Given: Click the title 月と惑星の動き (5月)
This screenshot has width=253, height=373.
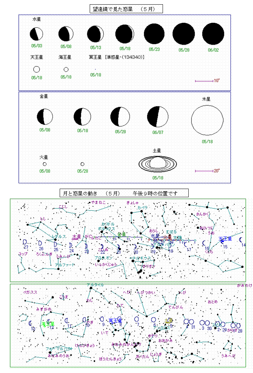Looking at the screenshot, I should click(x=124, y=193).
